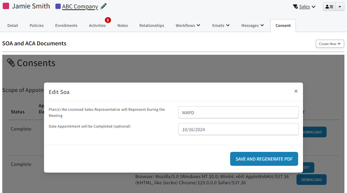Viewport: 347px width, 193px height.
Task: Open the Create New dropdown
Action: [330, 44]
